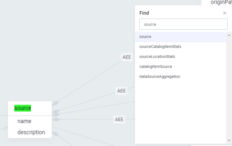Click the arrowhead left of the source node
This screenshot has width=232, height=146.
(x=5, y=128)
